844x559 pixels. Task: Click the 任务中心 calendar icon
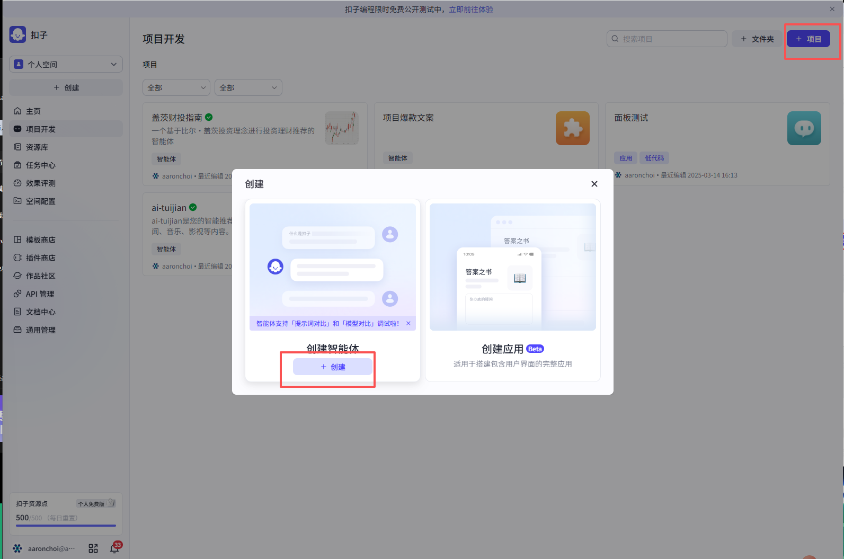17,165
